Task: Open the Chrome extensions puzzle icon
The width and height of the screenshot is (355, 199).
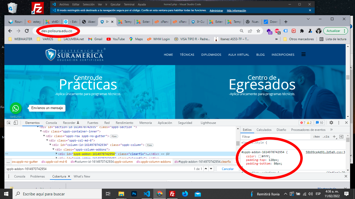Action: click(x=302, y=31)
